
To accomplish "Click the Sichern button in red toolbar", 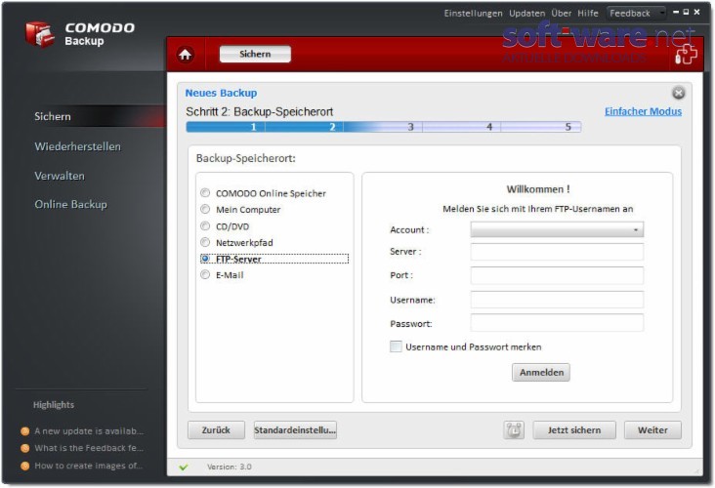I will (255, 54).
